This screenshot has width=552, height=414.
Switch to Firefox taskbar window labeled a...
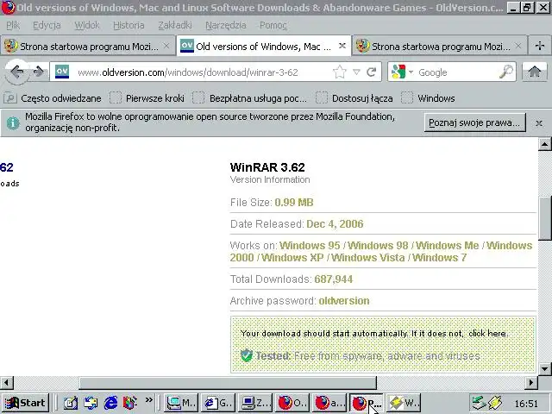tap(329, 403)
